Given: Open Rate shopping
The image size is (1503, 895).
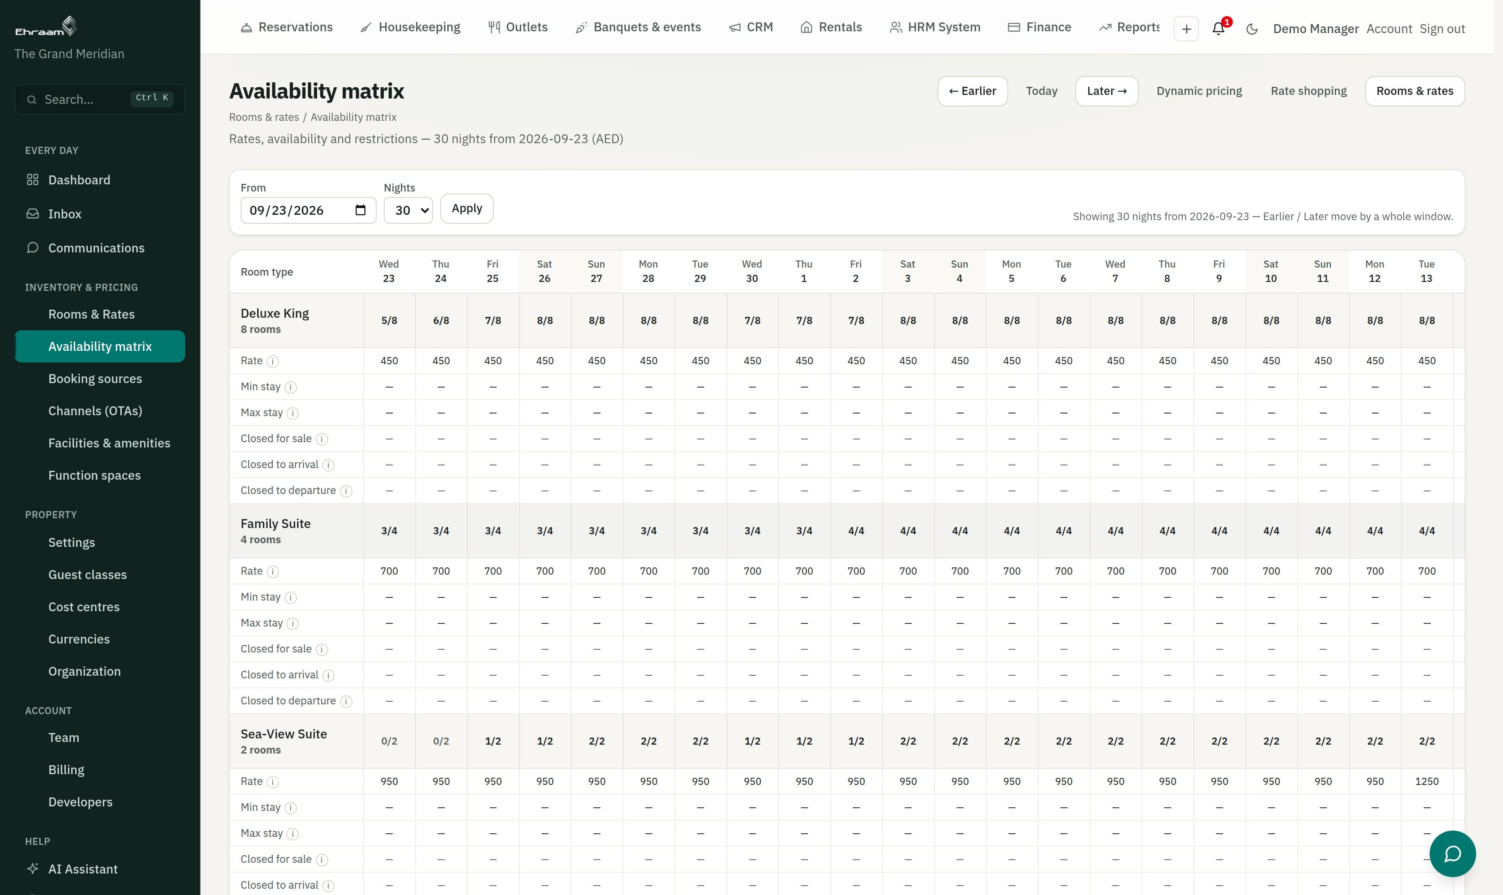Looking at the screenshot, I should 1308,91.
